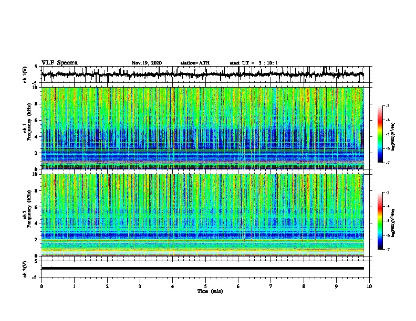416x321 pixels.
Task: Click the ch.2 spectrogram panel
Action: tap(203, 215)
